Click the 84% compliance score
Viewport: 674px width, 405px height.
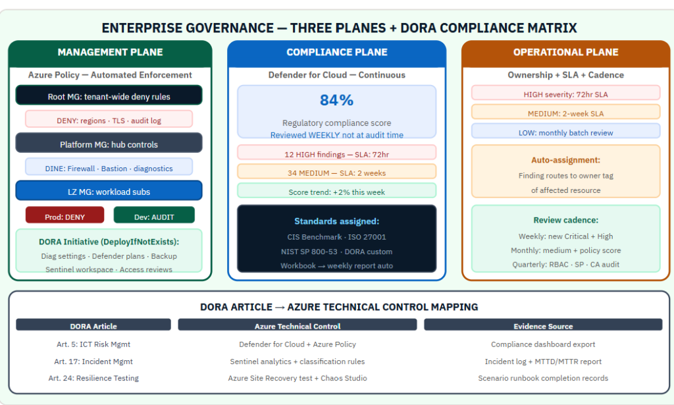pos(336,100)
